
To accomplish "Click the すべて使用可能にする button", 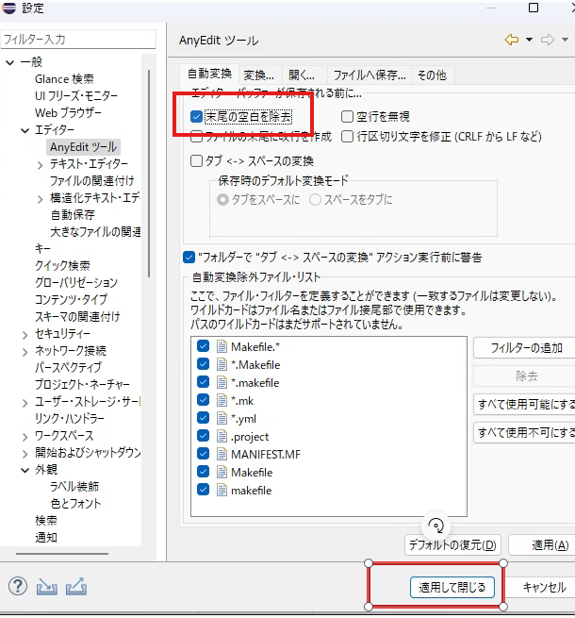I will click(x=526, y=405).
